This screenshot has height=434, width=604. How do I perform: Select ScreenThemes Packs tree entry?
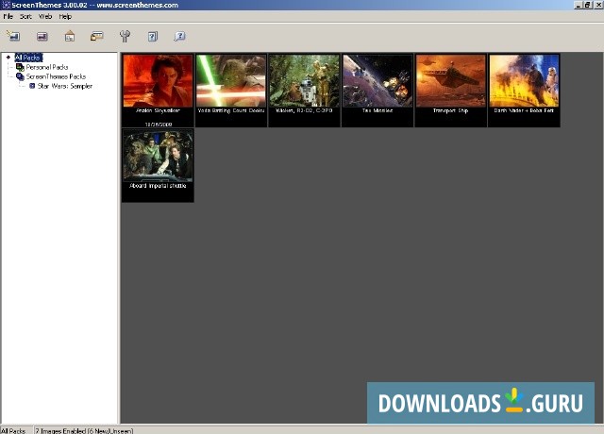(x=56, y=76)
